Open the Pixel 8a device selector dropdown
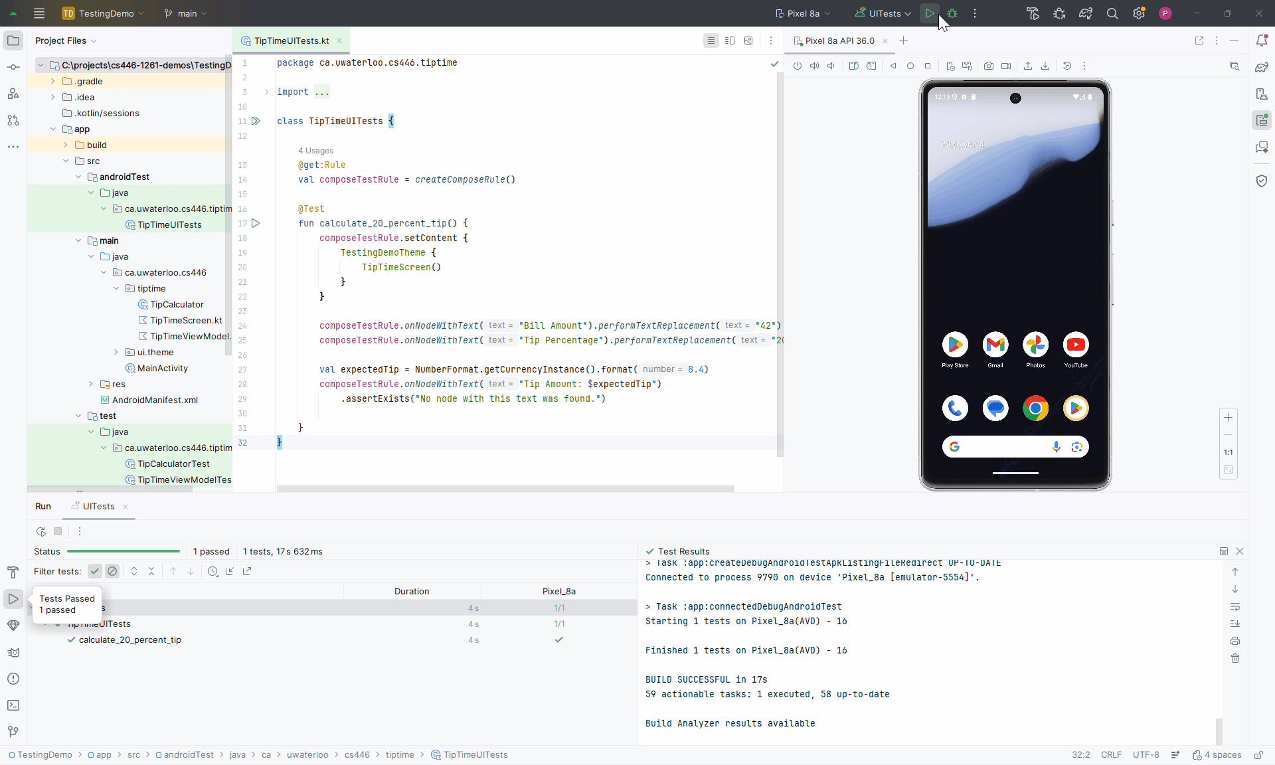The height and width of the screenshot is (765, 1275). click(802, 13)
